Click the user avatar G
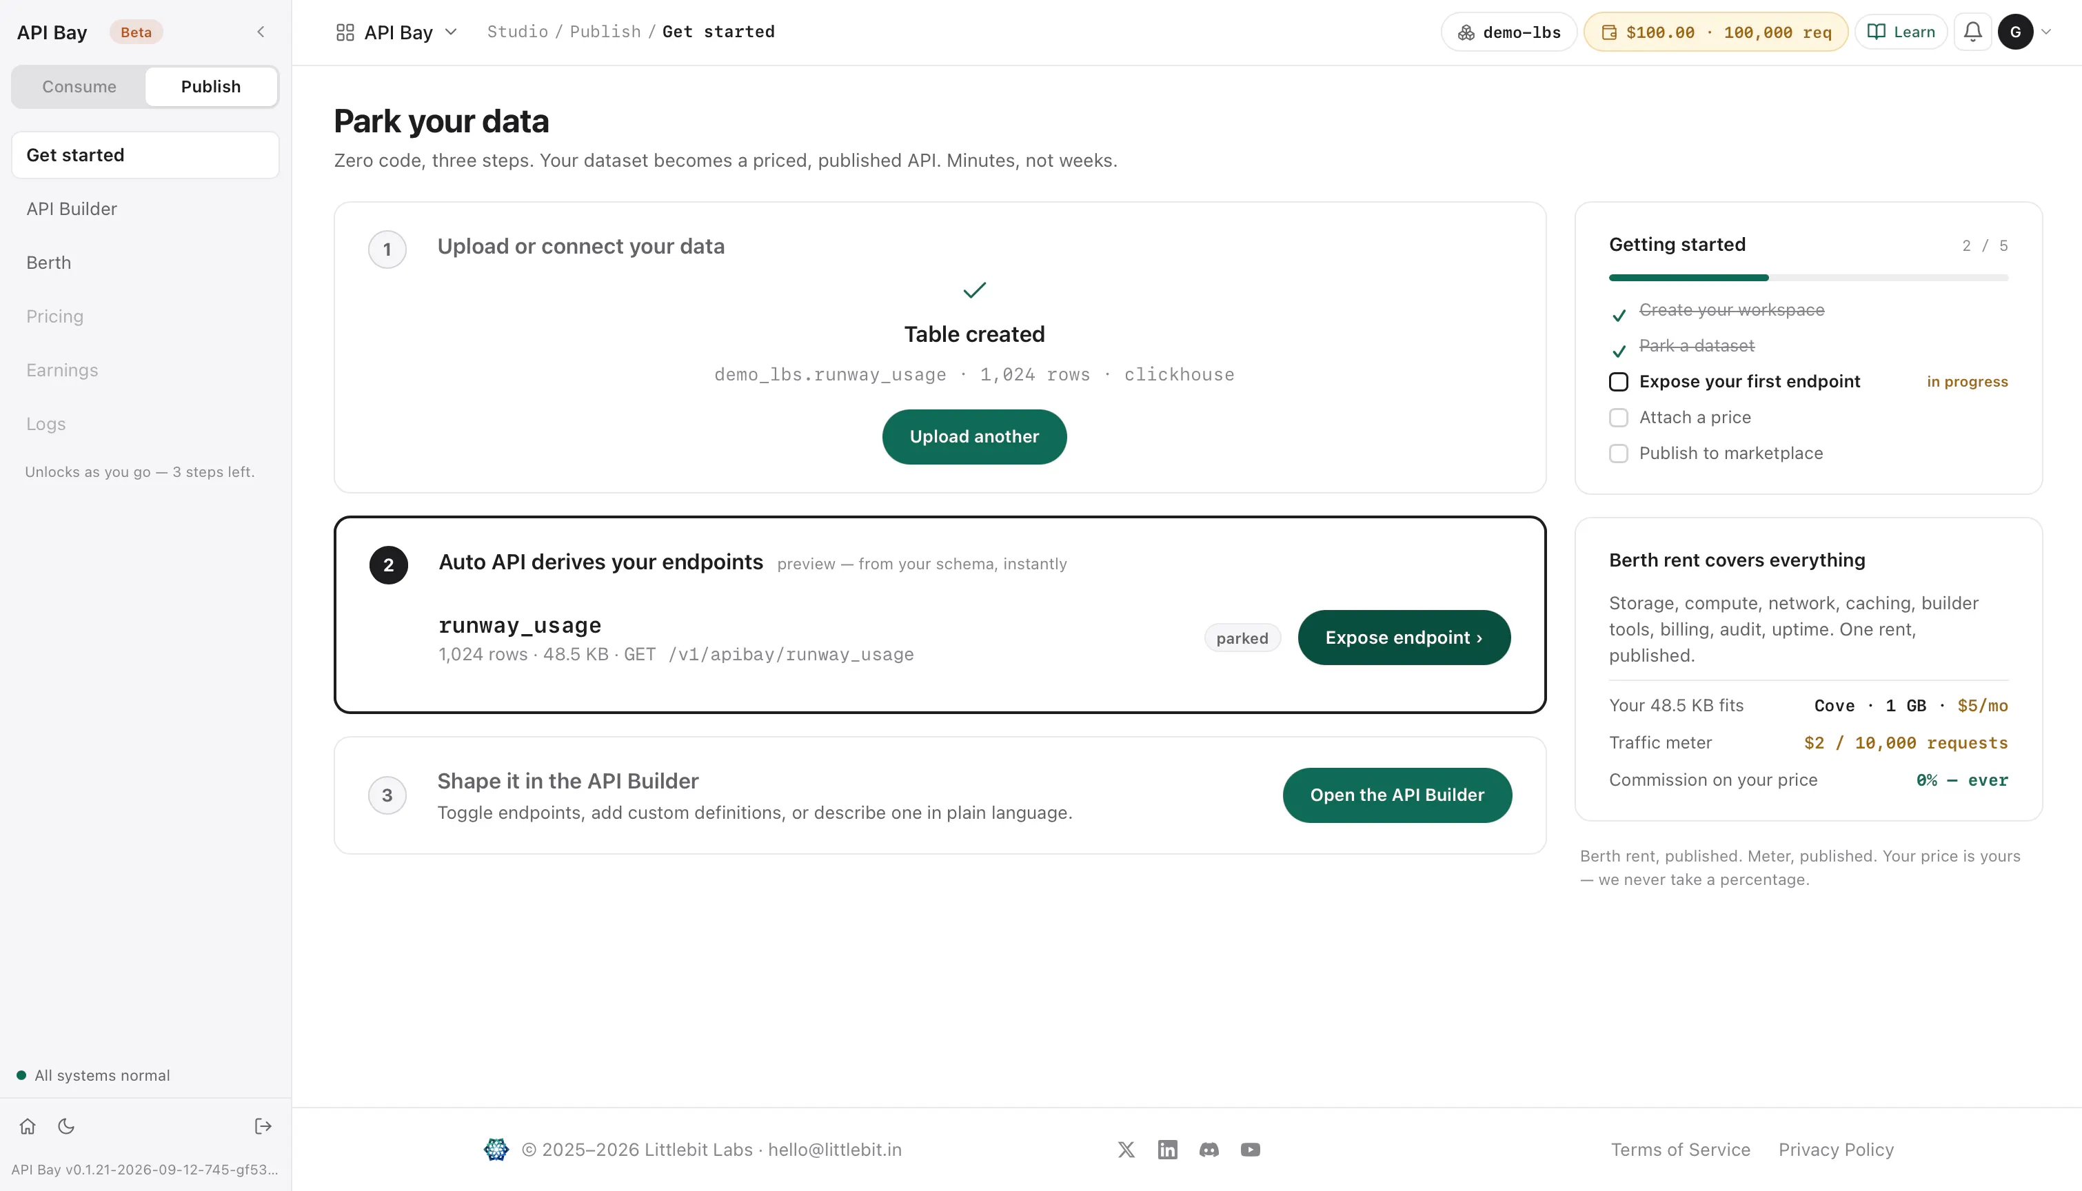This screenshot has height=1191, width=2082. [x=2015, y=32]
